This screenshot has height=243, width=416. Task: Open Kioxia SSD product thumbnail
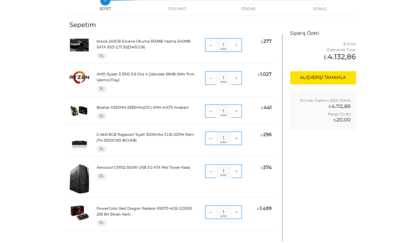(80, 45)
